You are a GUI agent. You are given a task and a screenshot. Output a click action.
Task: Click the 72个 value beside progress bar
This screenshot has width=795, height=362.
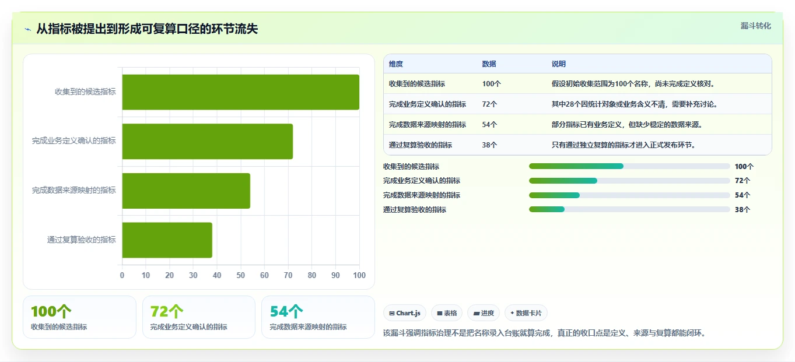click(743, 181)
